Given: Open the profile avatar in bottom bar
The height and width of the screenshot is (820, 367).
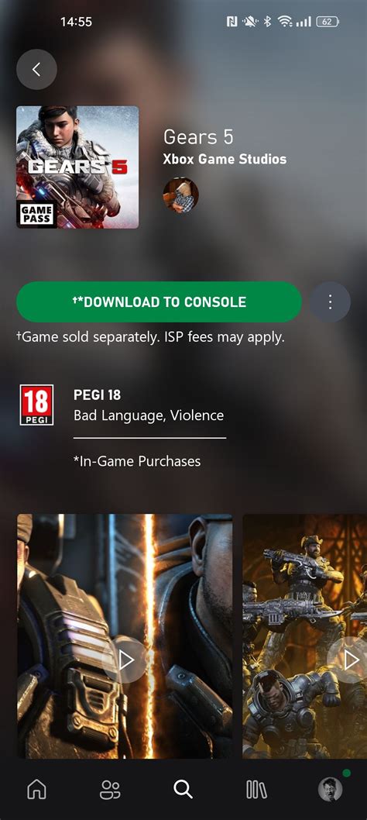Looking at the screenshot, I should click(331, 789).
